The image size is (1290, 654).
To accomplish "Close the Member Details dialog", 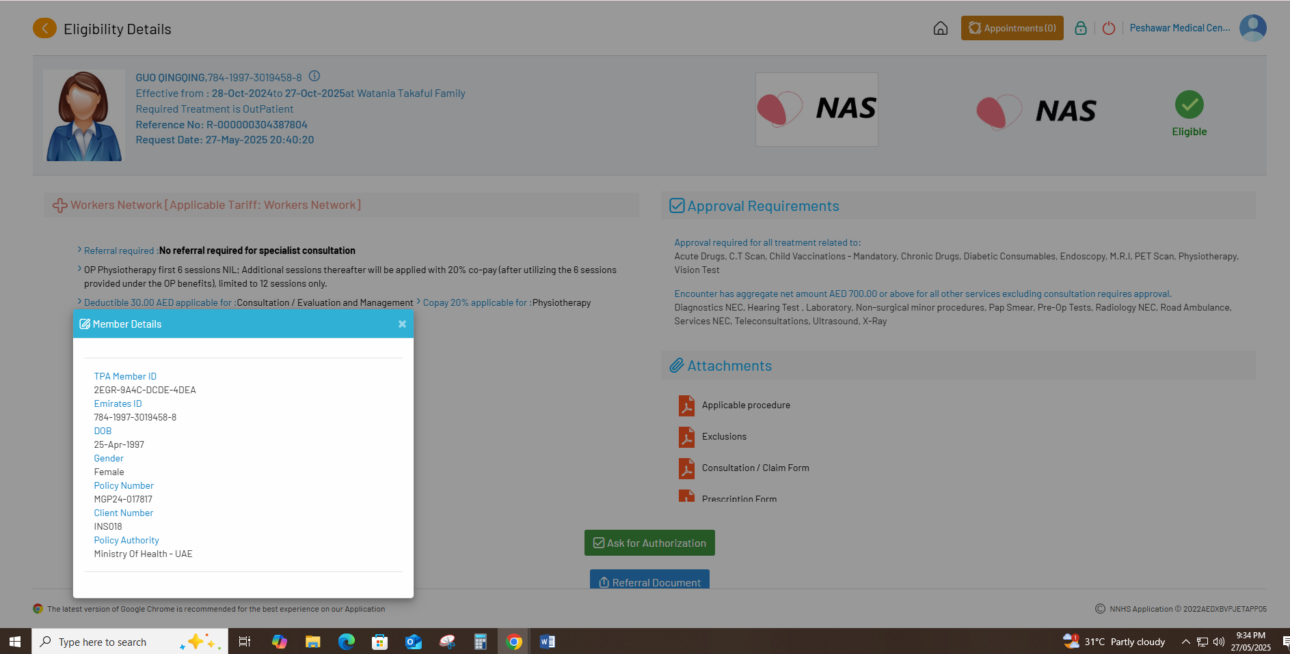I will click(x=402, y=324).
